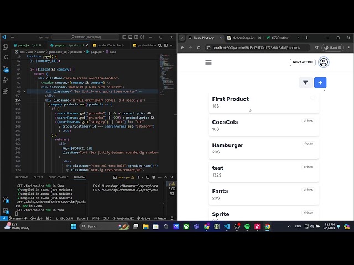
Task: Open VS Code hamburger application menu
Action: tap(12, 37)
